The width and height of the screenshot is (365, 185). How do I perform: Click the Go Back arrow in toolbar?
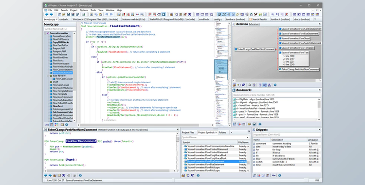click(47, 14)
